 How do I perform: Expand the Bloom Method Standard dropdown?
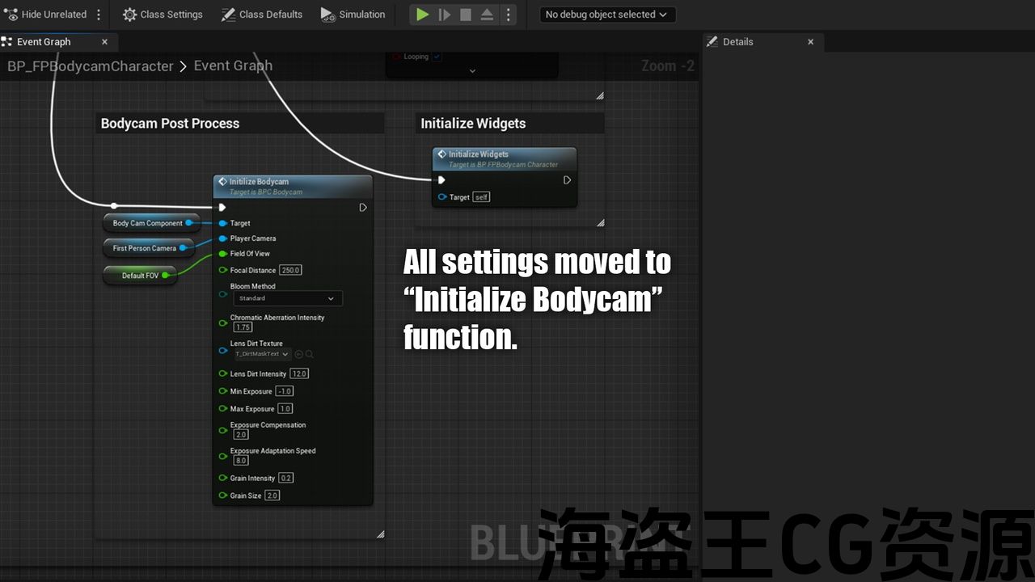tap(287, 298)
